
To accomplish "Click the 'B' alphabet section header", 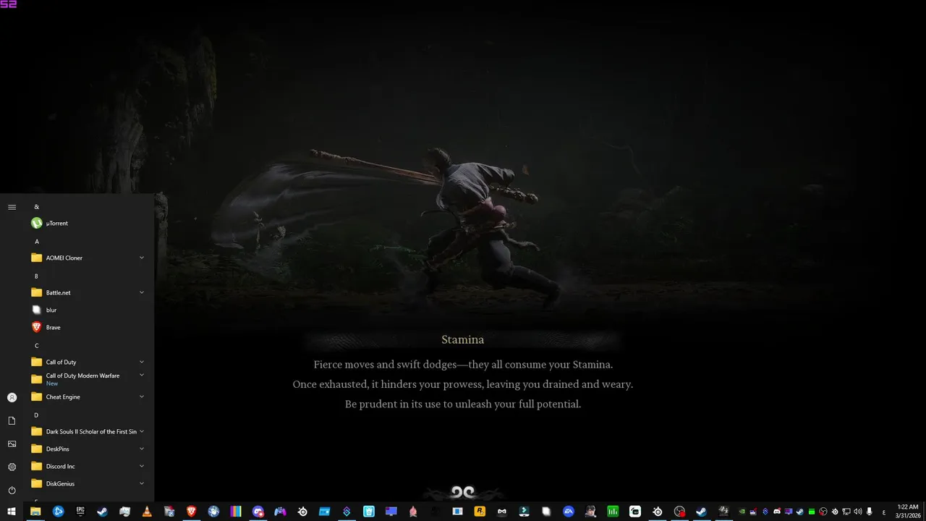I will tap(37, 276).
